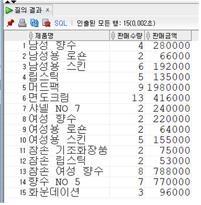Click the quantity 13 cell

pyautogui.click(x=138, y=98)
